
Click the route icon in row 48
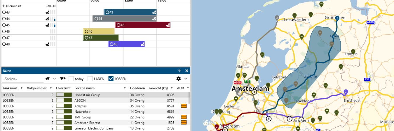tap(47, 44)
